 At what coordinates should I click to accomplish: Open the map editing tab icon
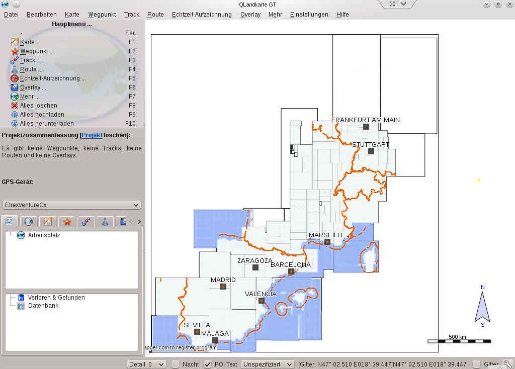point(47,221)
